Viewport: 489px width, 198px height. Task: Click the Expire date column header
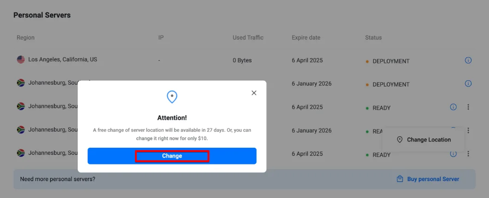tap(306, 37)
